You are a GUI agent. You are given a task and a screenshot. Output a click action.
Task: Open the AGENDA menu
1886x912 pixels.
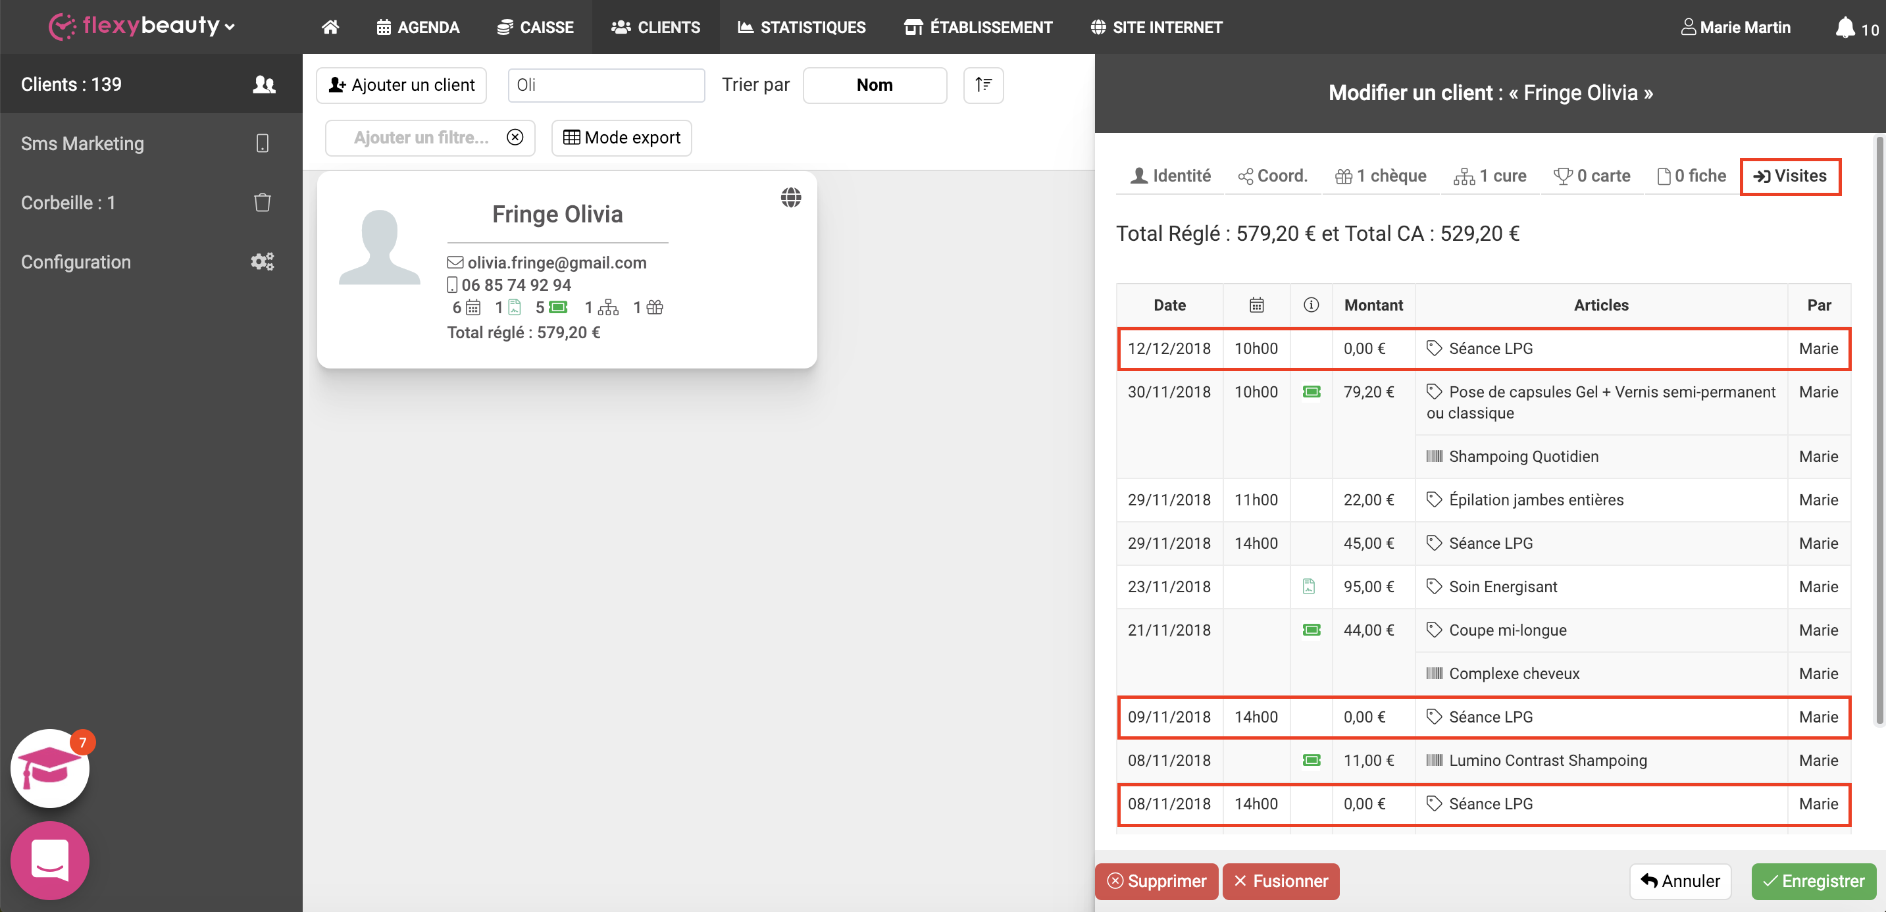pyautogui.click(x=418, y=27)
